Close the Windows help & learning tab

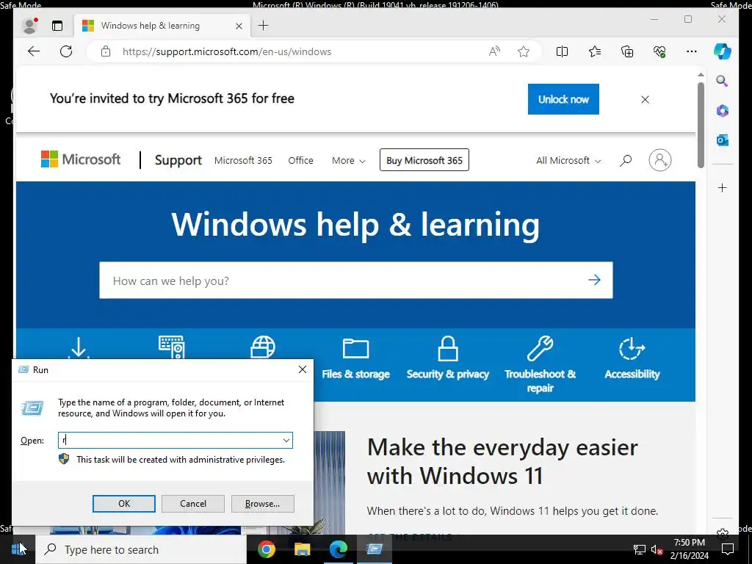[239, 26]
